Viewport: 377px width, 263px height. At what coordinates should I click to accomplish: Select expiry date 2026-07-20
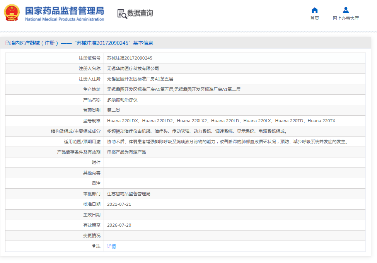119,225
